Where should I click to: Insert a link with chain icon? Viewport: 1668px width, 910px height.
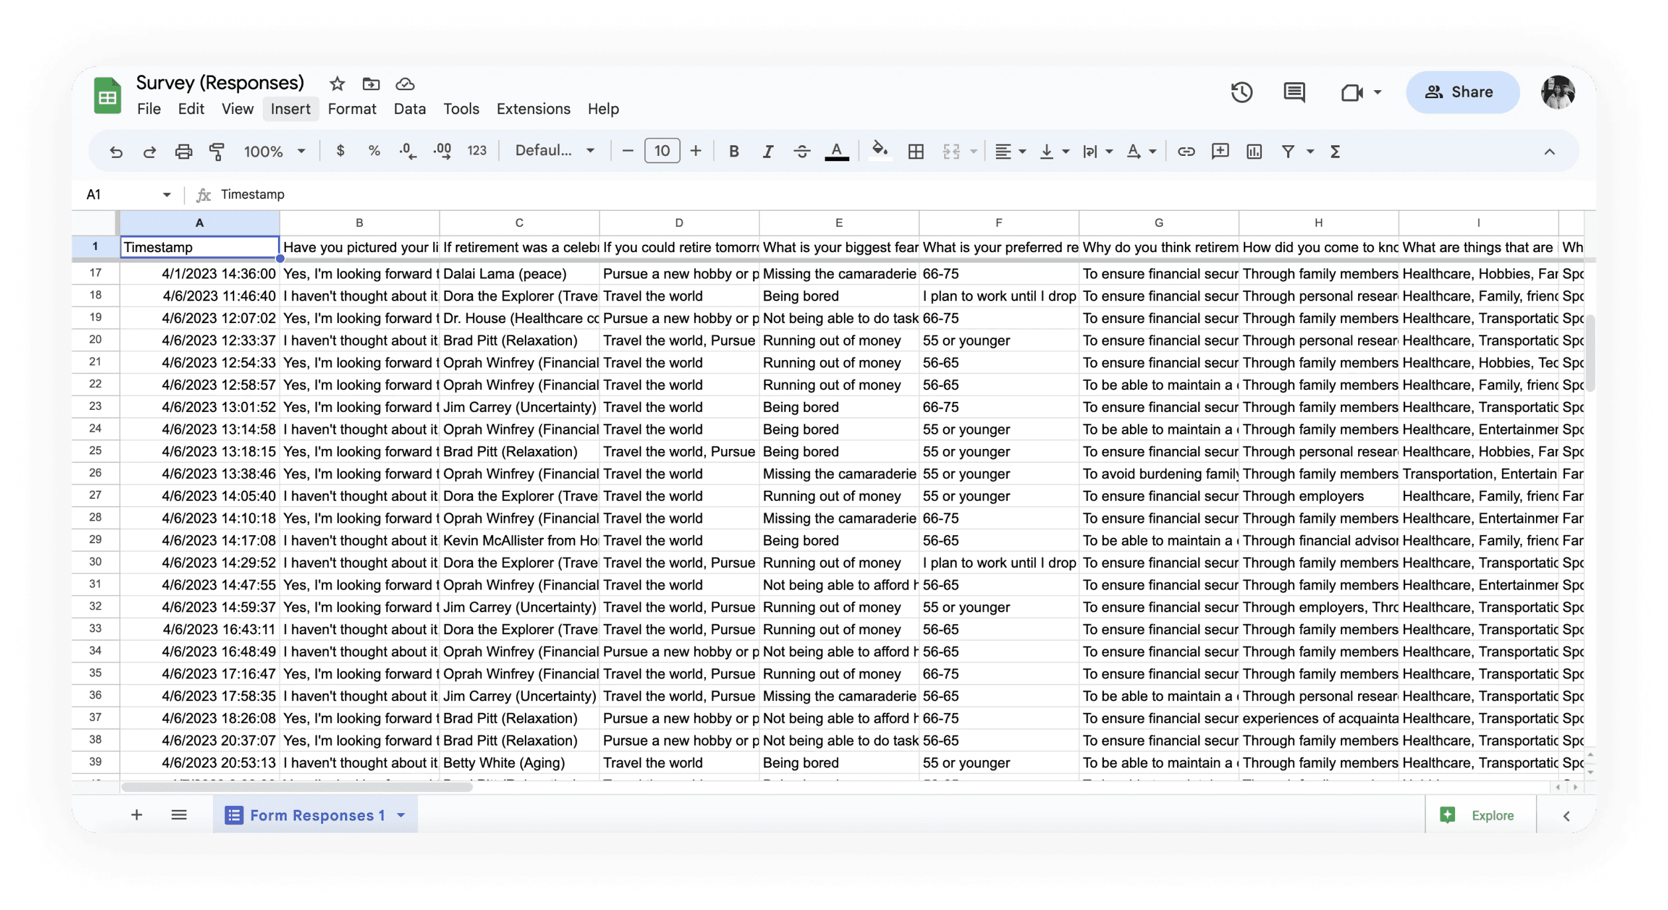point(1186,152)
